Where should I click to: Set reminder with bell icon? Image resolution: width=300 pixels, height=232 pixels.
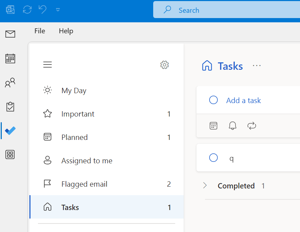point(233,126)
